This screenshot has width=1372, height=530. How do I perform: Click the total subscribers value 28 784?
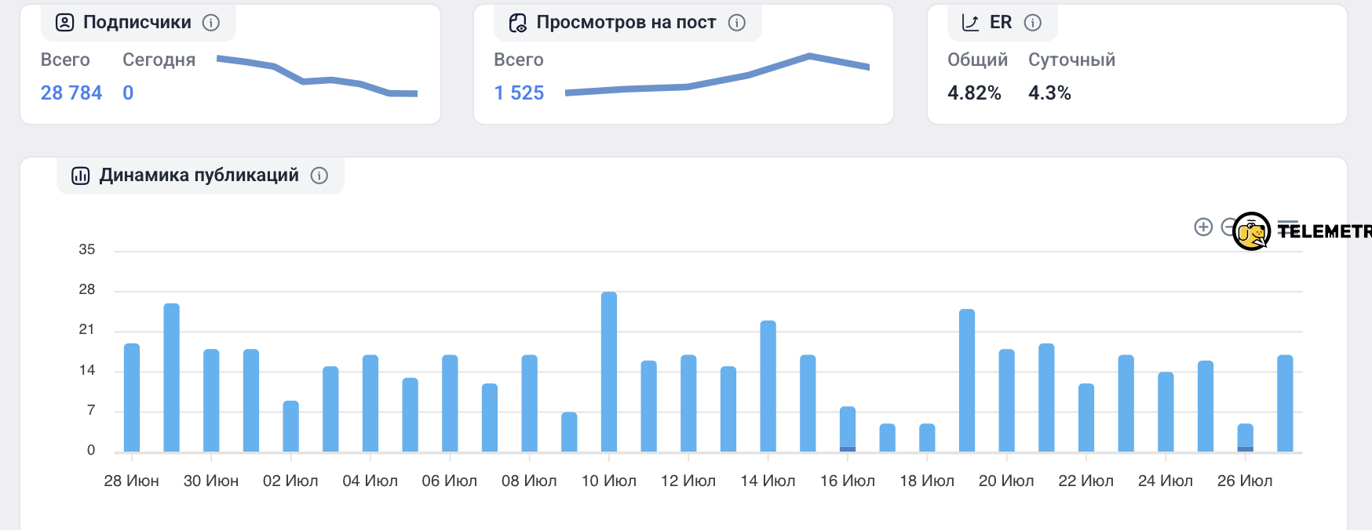[x=71, y=93]
